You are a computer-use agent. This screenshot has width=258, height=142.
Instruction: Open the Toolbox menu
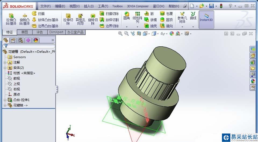117,6
